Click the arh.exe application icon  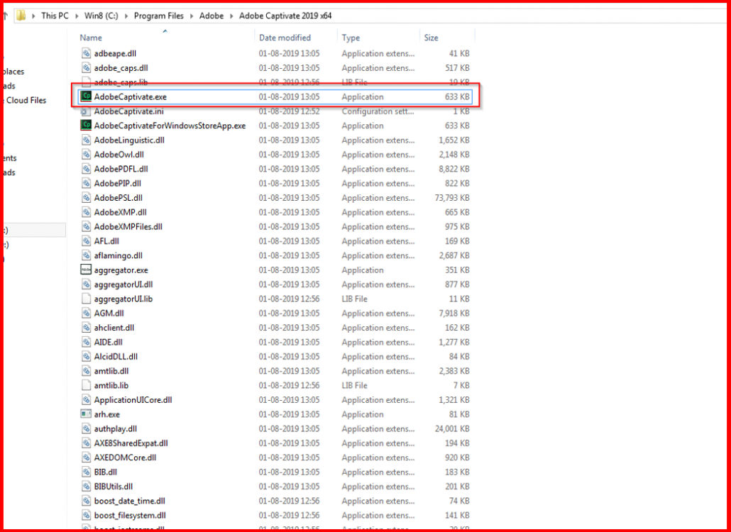pyautogui.click(x=85, y=414)
